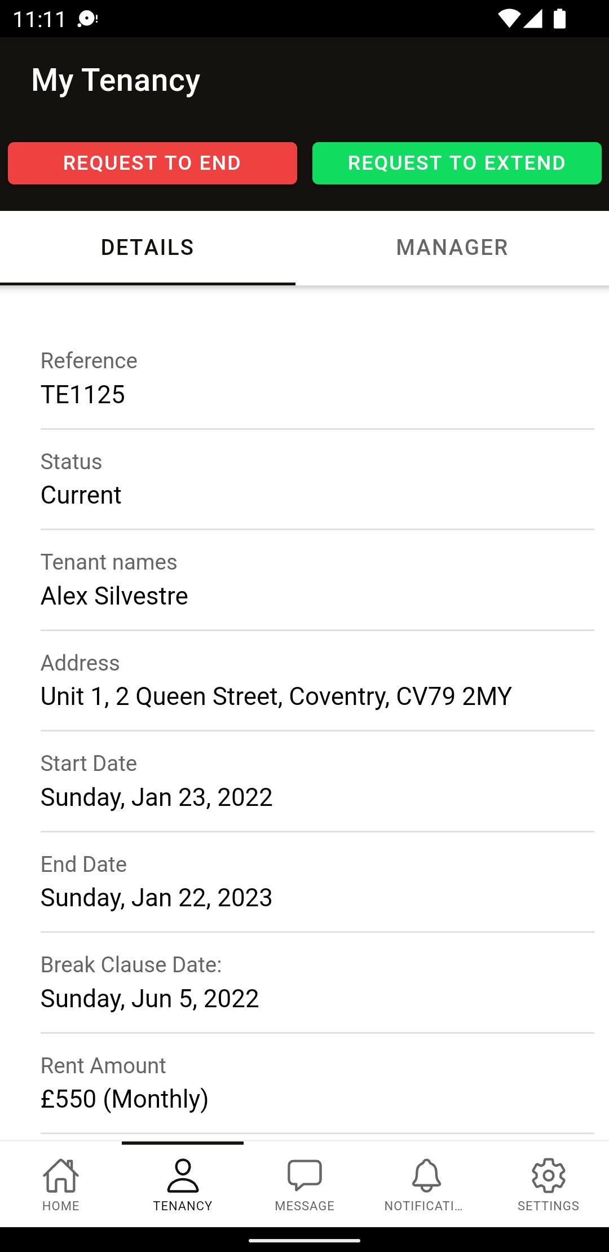609x1252 pixels.
Task: Click the Request to Extend button
Action: click(457, 163)
